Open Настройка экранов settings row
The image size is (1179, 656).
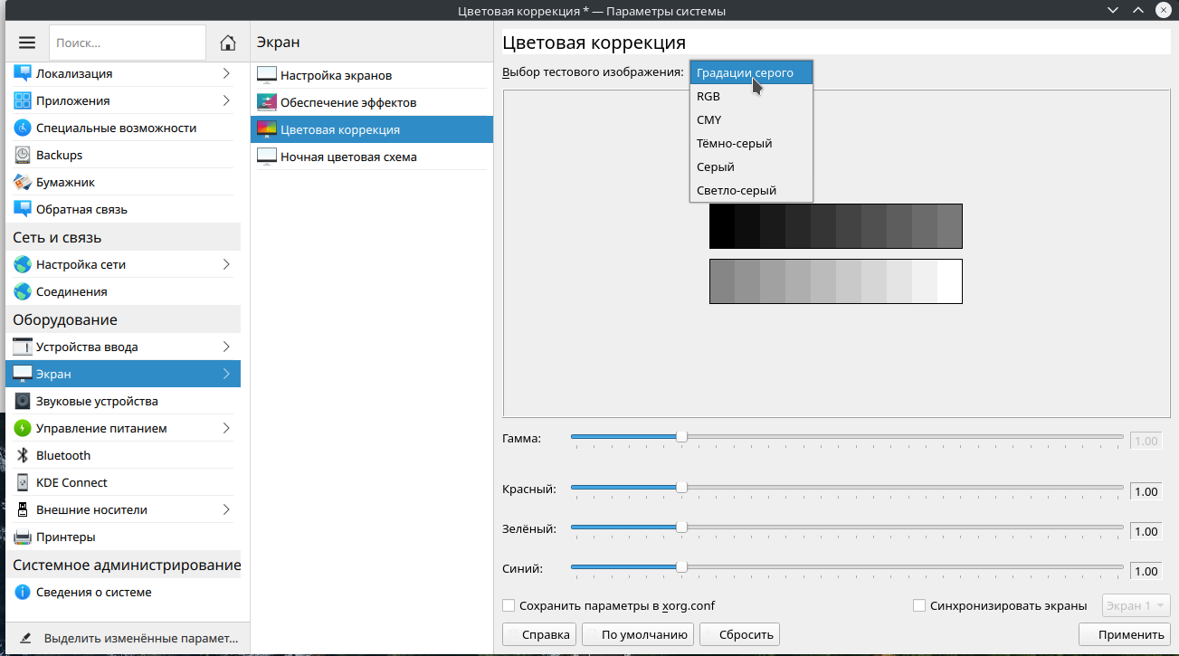click(372, 75)
